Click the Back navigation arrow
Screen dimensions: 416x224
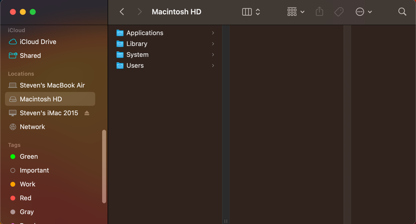[122, 11]
